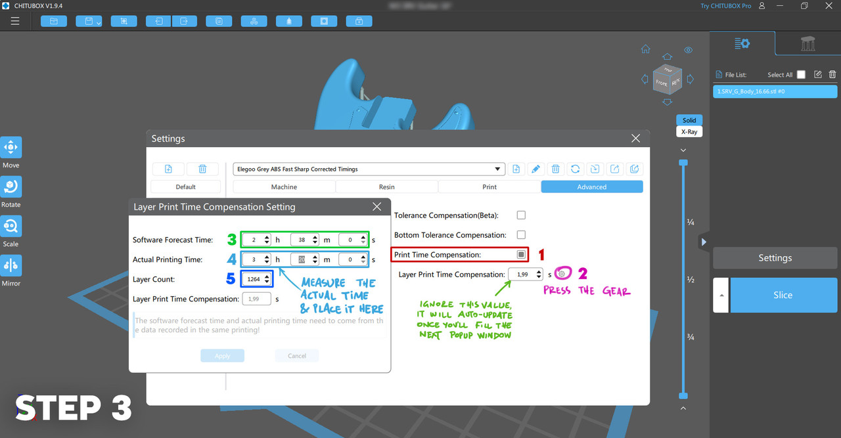This screenshot has width=841, height=438.
Task: Switch to the Resin tab
Action: [387, 187]
